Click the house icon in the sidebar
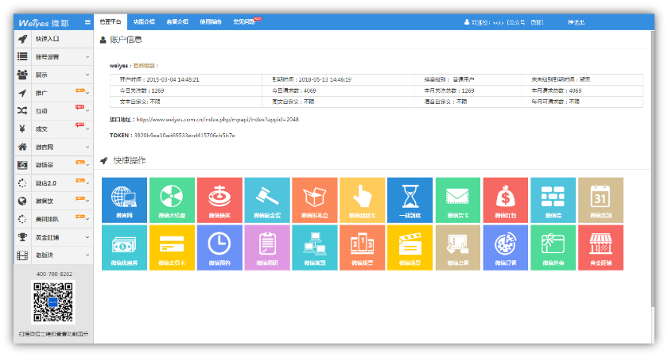 pos(22,147)
